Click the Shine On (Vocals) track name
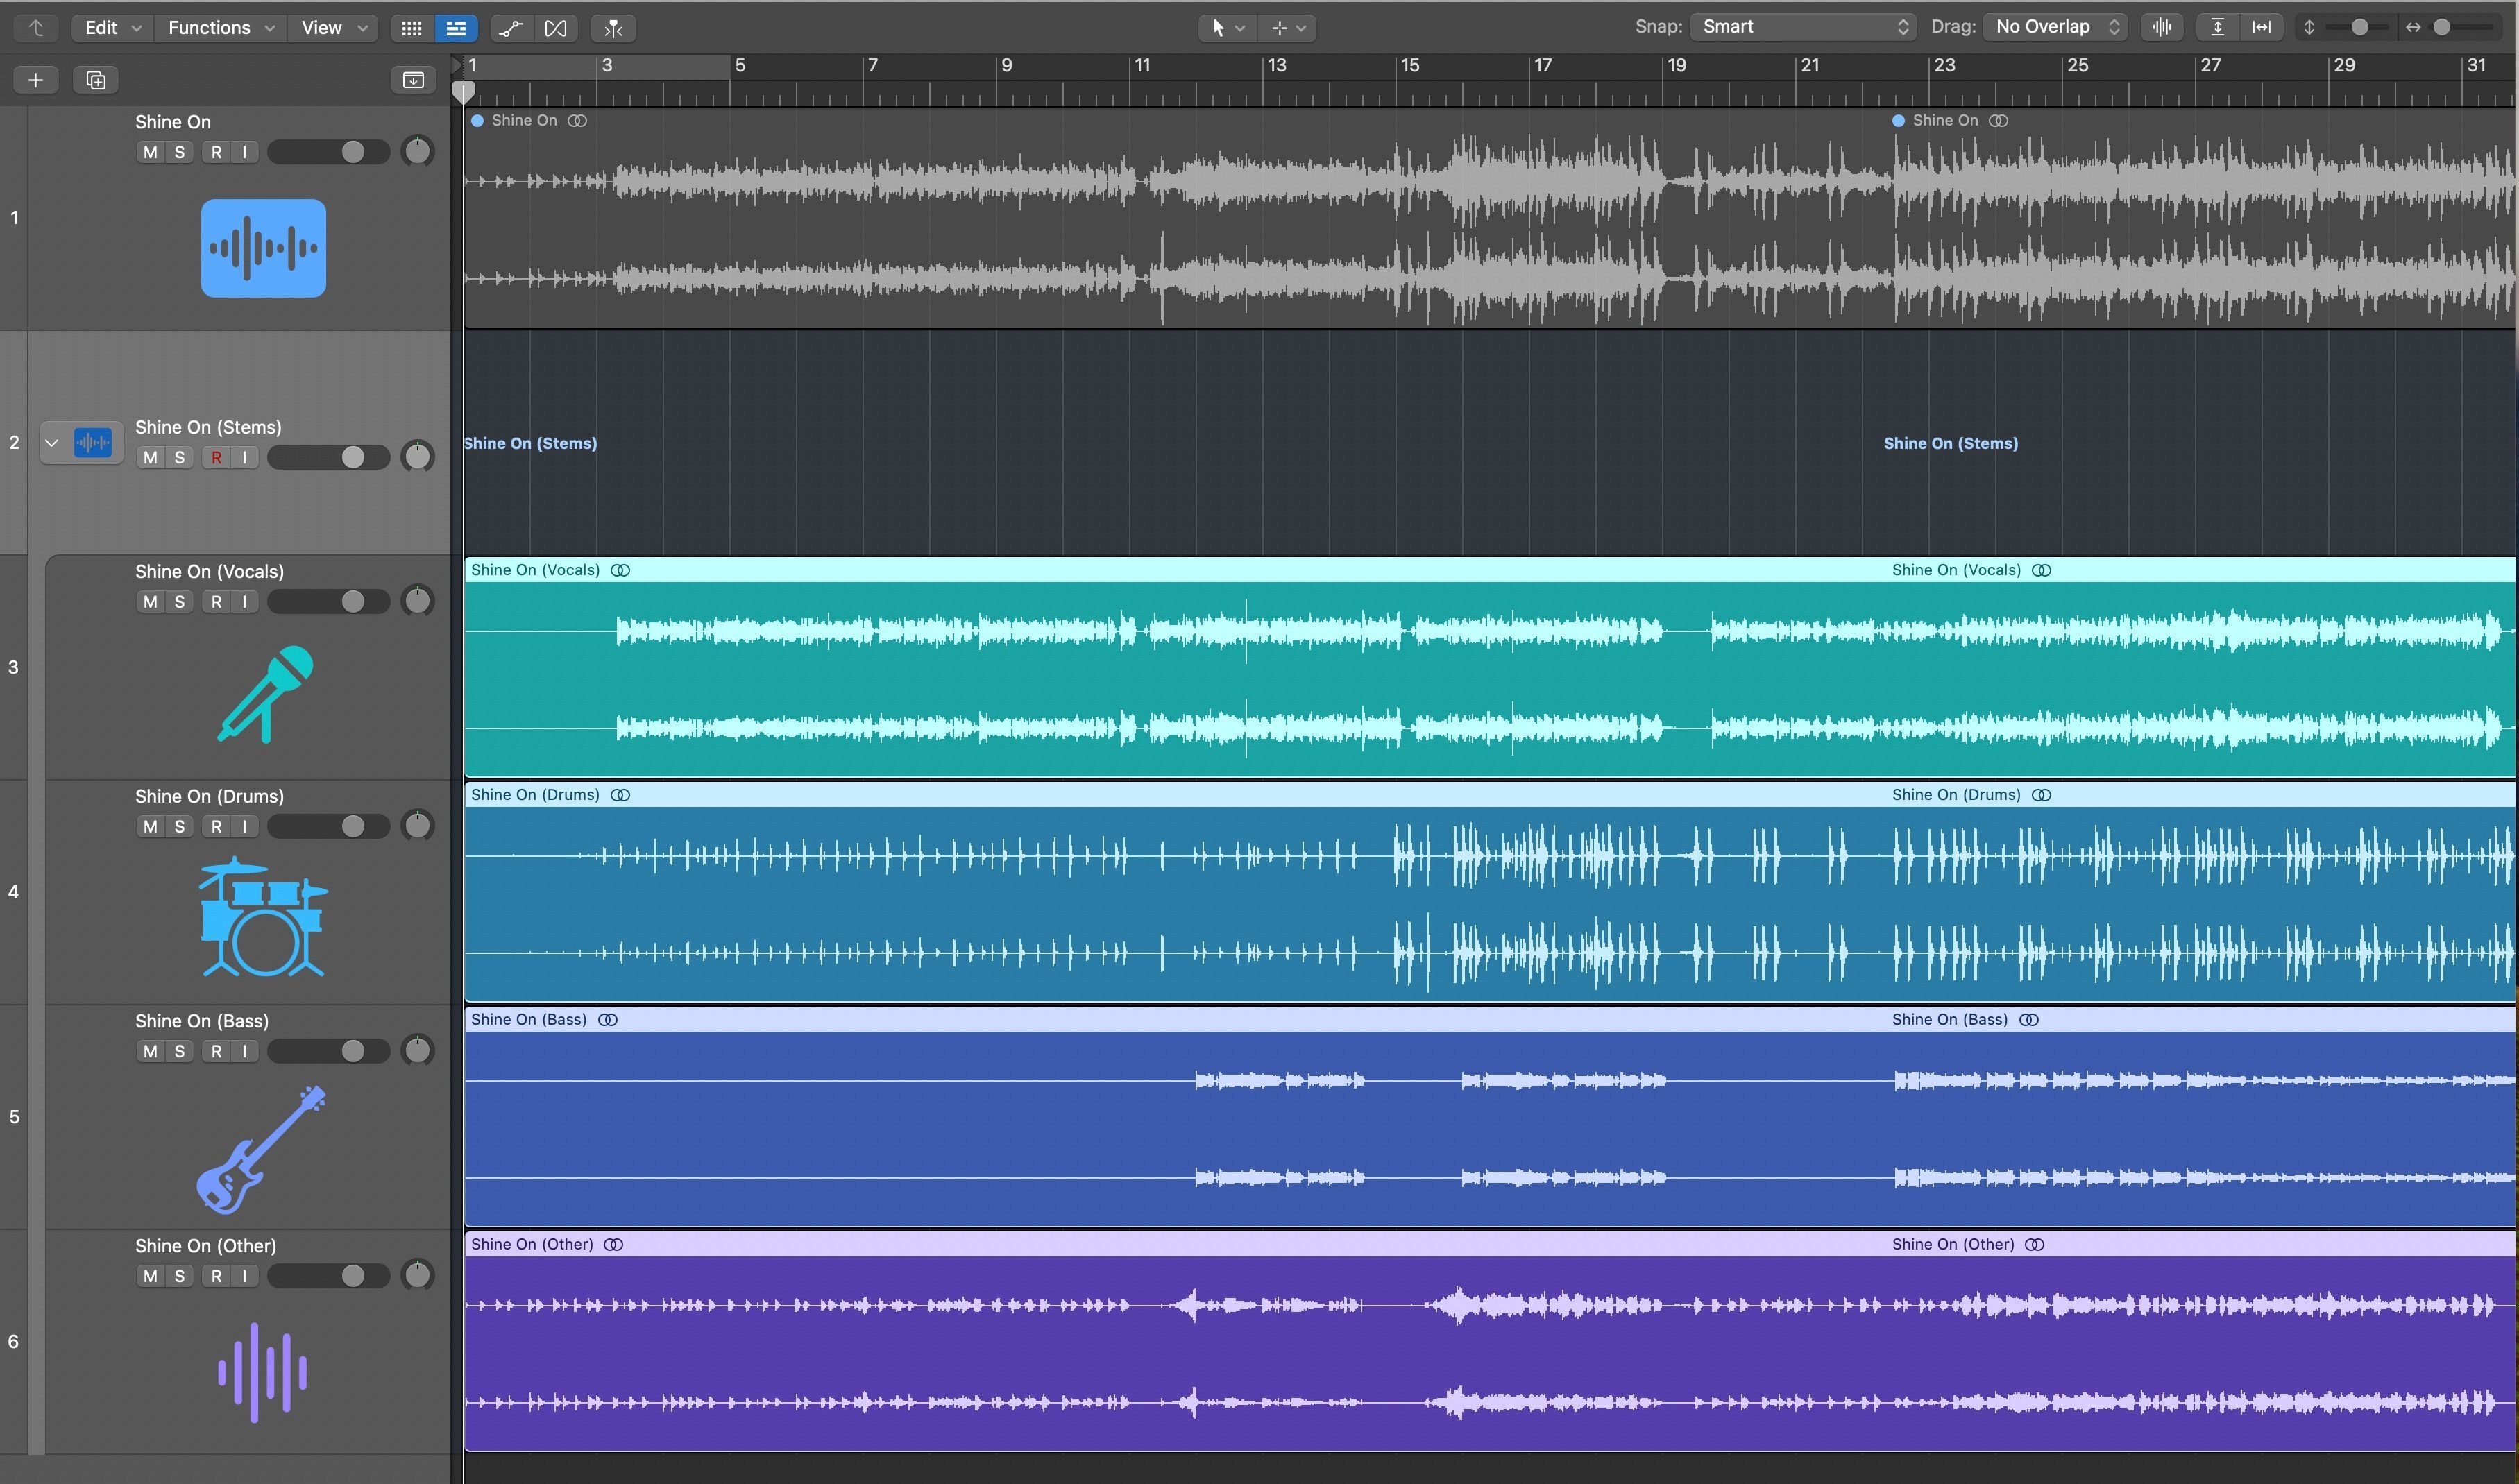Viewport: 2519px width, 1484px height. (210, 571)
